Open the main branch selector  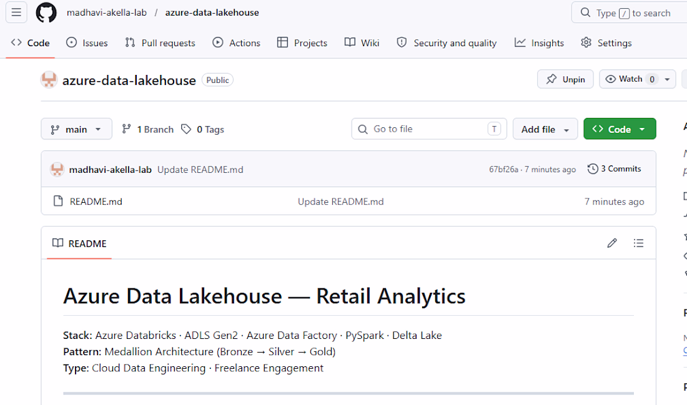point(77,129)
